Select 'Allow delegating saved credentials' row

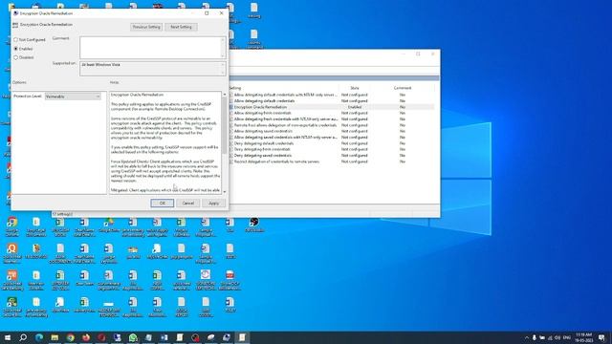click(x=263, y=132)
